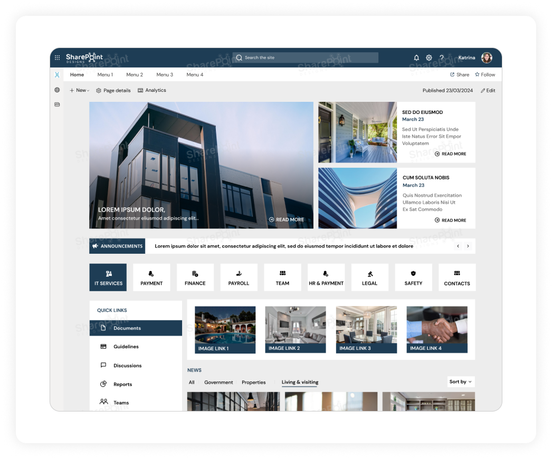Click the help question mark icon
The image size is (552, 459).
pyautogui.click(x=442, y=58)
